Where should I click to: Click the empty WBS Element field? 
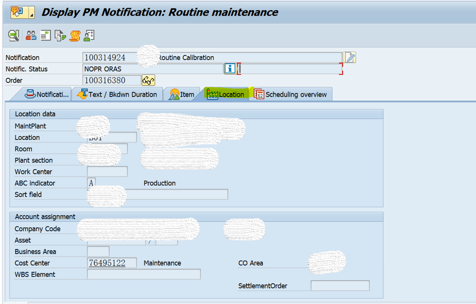144,274
